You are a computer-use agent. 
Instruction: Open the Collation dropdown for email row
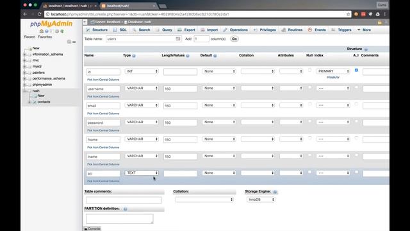coord(258,105)
